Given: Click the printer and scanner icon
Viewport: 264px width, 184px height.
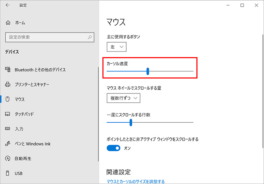Looking at the screenshot, I should point(8,84).
